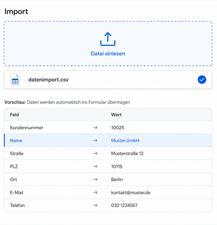Select the PLZ field label

pyautogui.click(x=14, y=167)
